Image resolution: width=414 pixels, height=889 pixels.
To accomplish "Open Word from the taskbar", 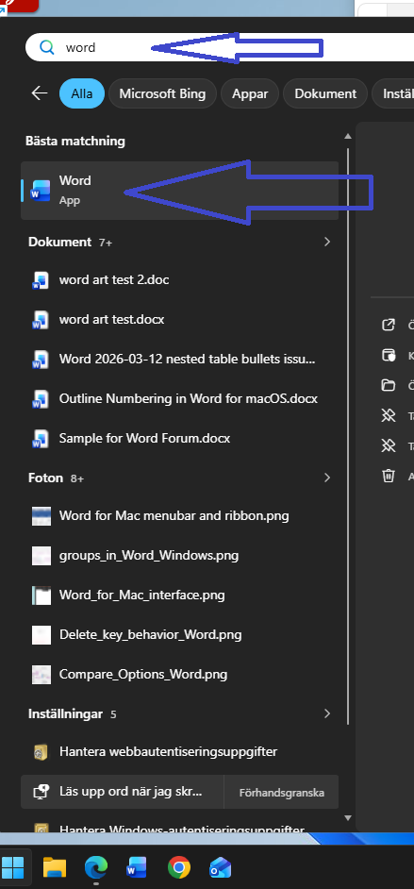I will pos(137,868).
